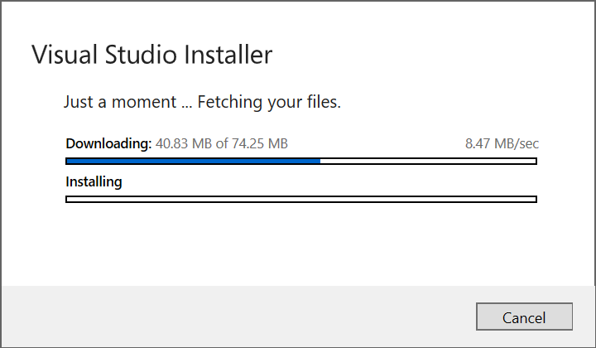
Task: Click the gray footer area left of Cancel
Action: (x=232, y=317)
